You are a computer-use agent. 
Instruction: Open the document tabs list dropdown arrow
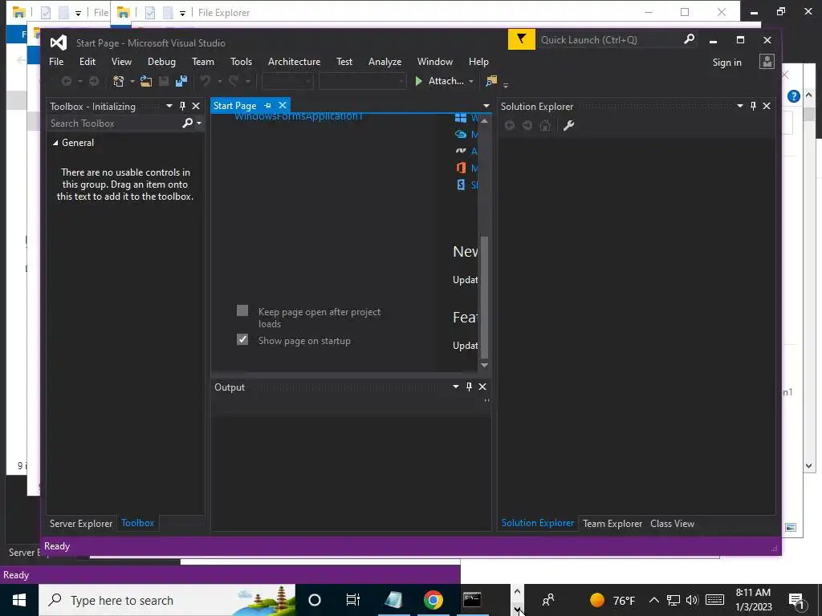pyautogui.click(x=486, y=106)
